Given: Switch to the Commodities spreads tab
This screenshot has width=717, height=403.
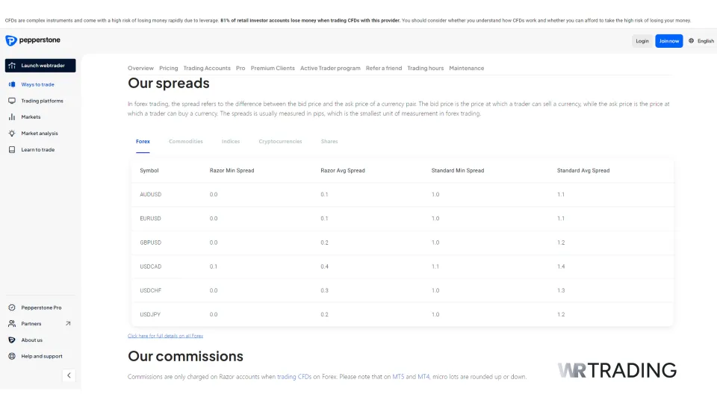Looking at the screenshot, I should coord(185,141).
